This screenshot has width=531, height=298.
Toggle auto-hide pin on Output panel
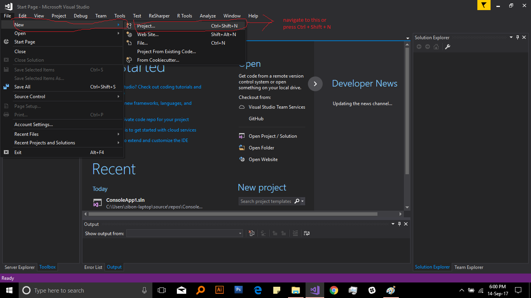[x=399, y=224]
